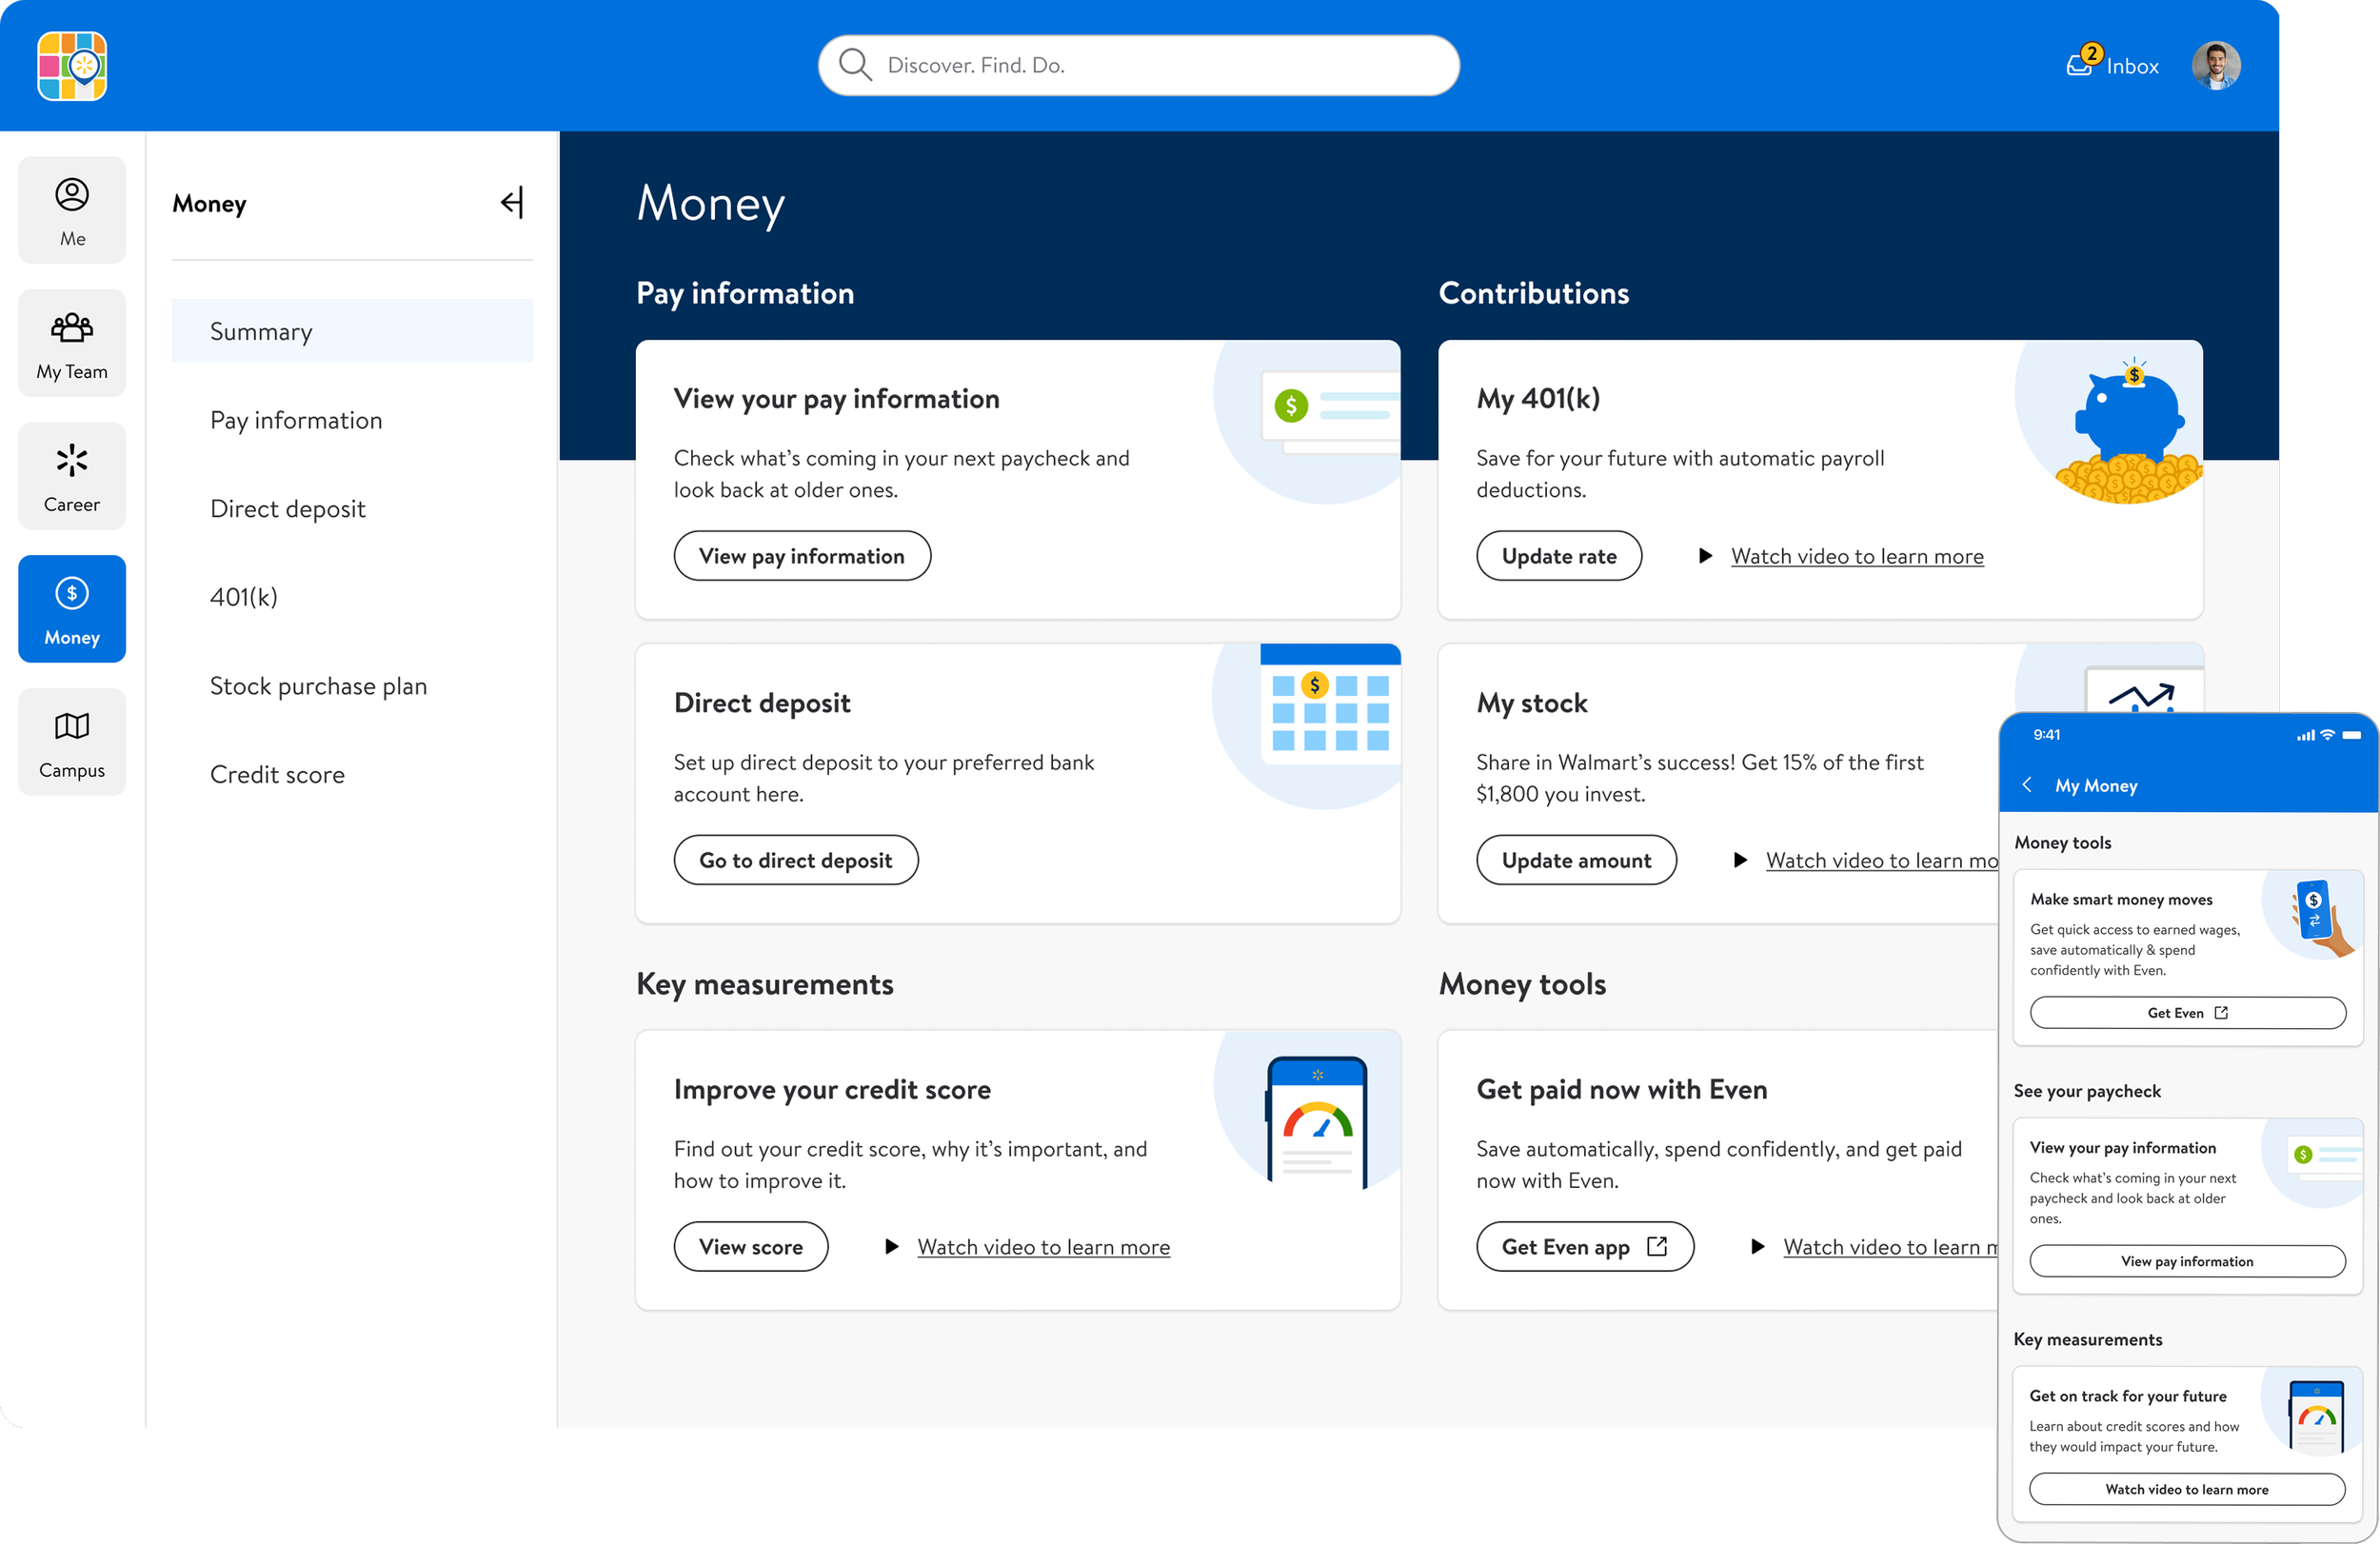Open the Inbox notifications icon
This screenshot has height=1544, width=2380.
tap(2081, 65)
